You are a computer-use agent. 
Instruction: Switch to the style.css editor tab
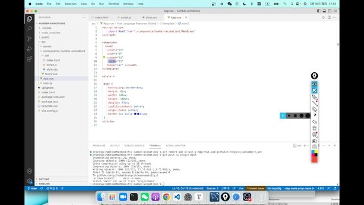click(151, 18)
